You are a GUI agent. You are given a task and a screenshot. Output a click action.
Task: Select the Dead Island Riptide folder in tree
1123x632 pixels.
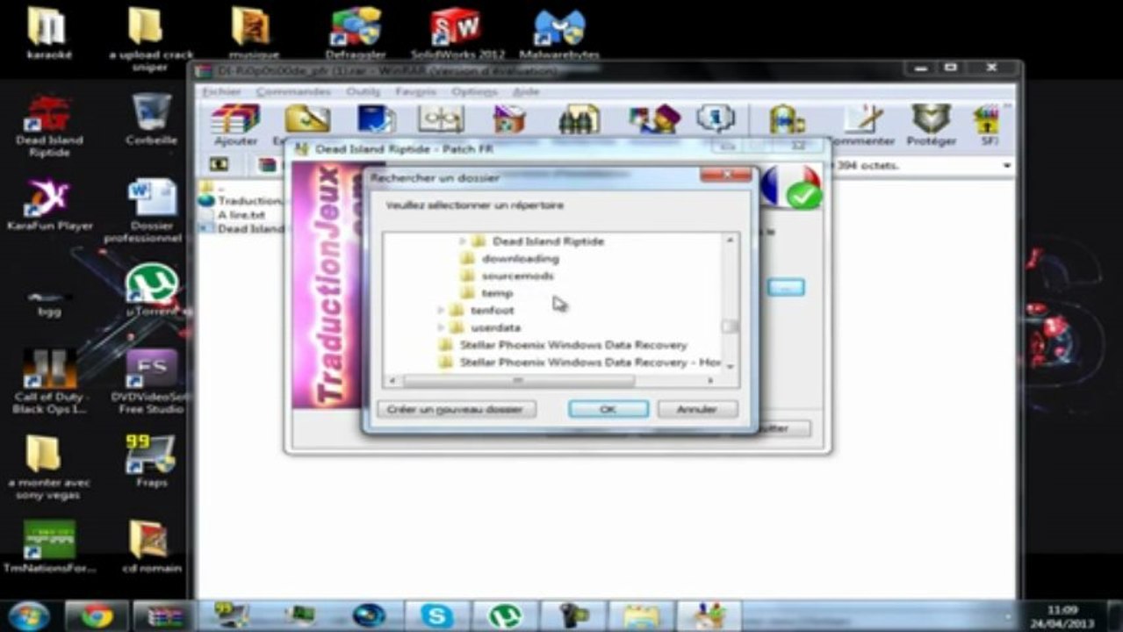click(x=548, y=241)
